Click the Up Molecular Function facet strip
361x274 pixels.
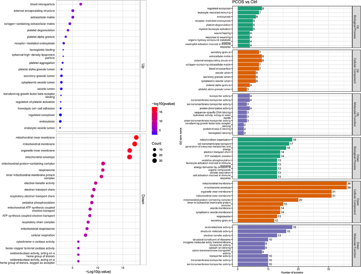[357, 114]
